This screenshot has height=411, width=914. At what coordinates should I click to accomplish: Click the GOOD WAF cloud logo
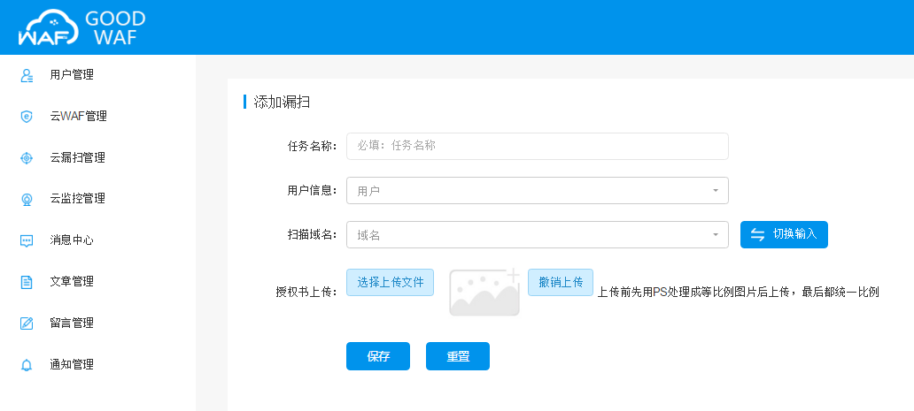49,27
